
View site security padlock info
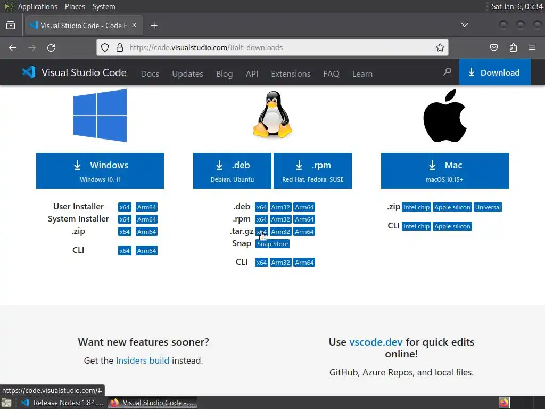click(120, 47)
